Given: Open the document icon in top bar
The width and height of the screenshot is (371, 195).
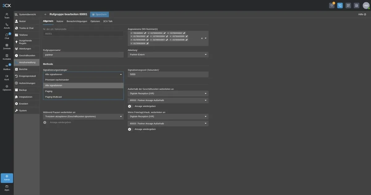Looking at the screenshot, I should point(356,5).
